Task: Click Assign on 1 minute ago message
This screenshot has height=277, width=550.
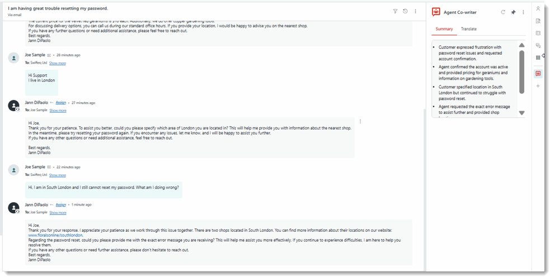Action: [60, 205]
